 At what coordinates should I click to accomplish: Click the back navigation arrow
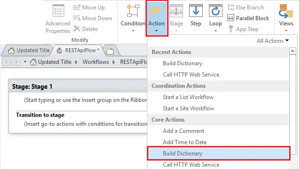pos(7,62)
